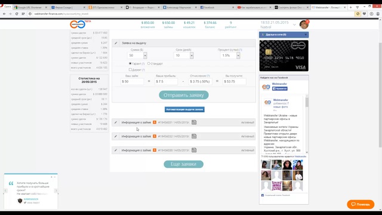This screenshot has width=382, height=215.
Task: Select the Гарант radio option
Action: point(130,63)
